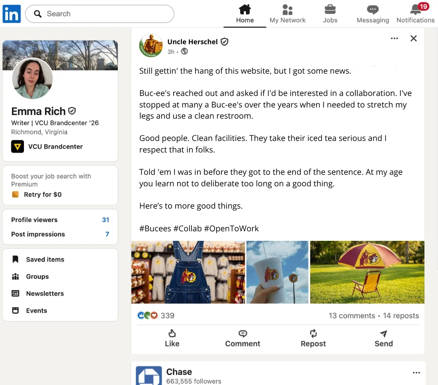Show the 14 reposts
This screenshot has width=438, height=385.
point(401,315)
